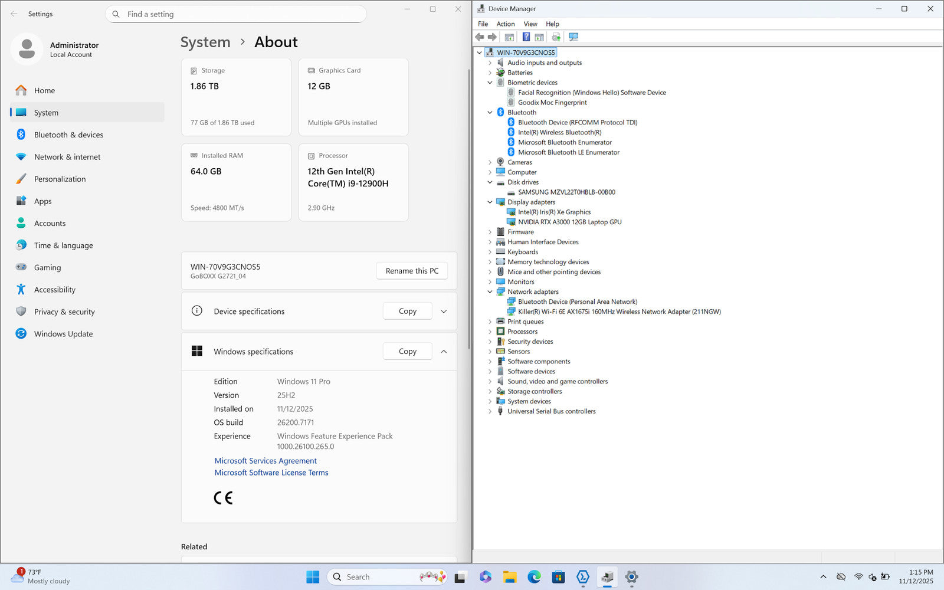Click Show/Hide Console Tree toolbar icon
944x590 pixels.
[509, 37]
